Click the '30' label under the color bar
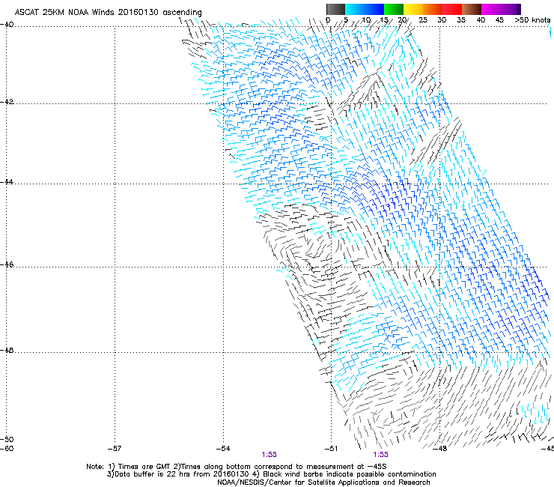 (x=442, y=20)
